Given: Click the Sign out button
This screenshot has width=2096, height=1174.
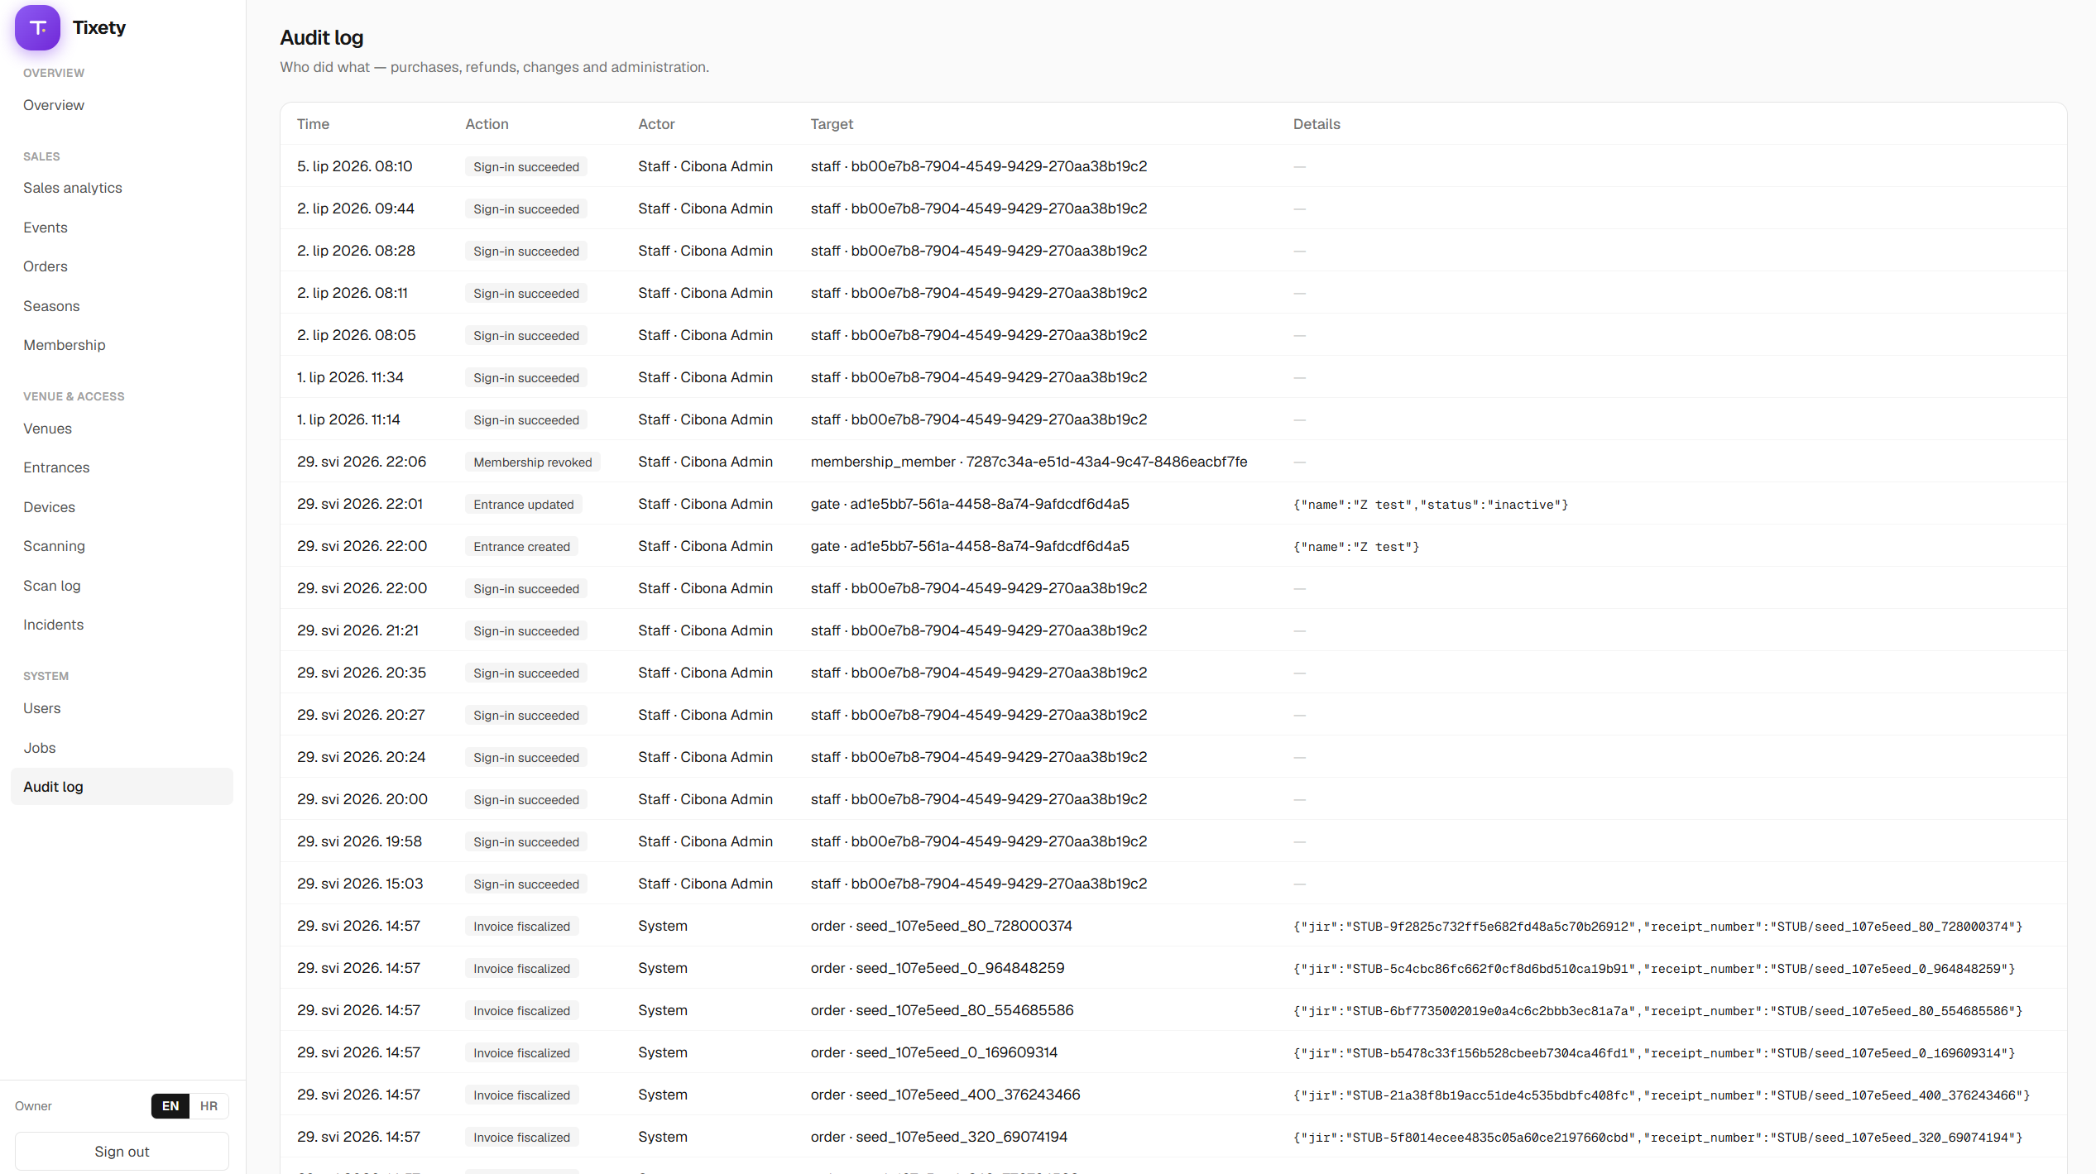Looking at the screenshot, I should 122,1152.
